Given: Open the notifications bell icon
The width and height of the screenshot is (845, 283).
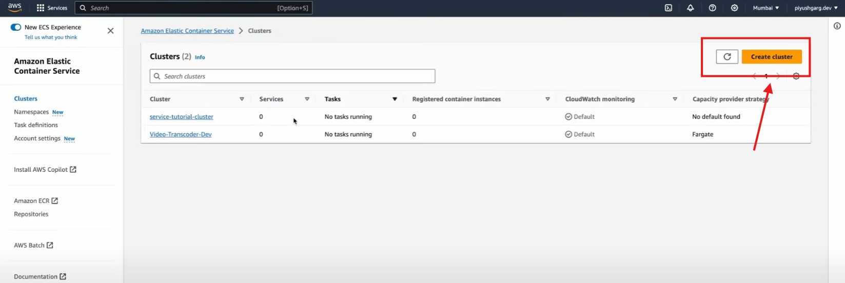Looking at the screenshot, I should [690, 8].
